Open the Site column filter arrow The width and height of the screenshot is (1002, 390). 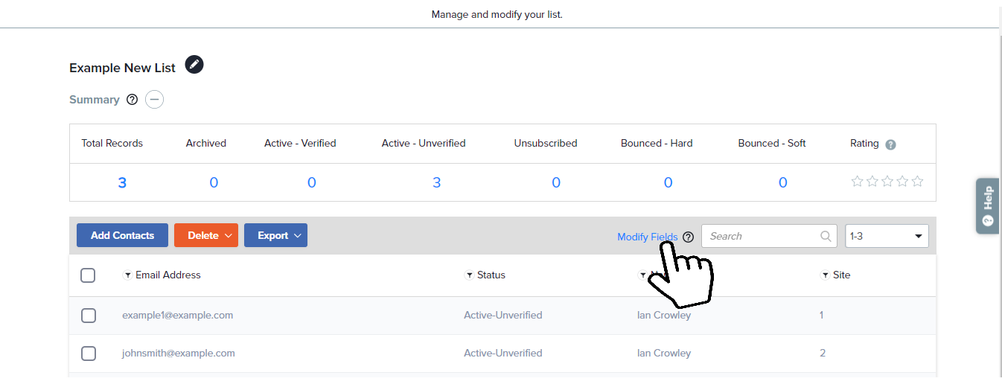pos(825,275)
